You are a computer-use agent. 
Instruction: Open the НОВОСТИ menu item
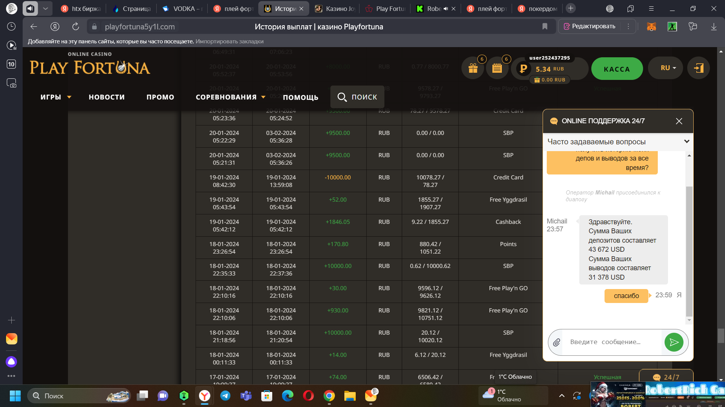tap(106, 97)
